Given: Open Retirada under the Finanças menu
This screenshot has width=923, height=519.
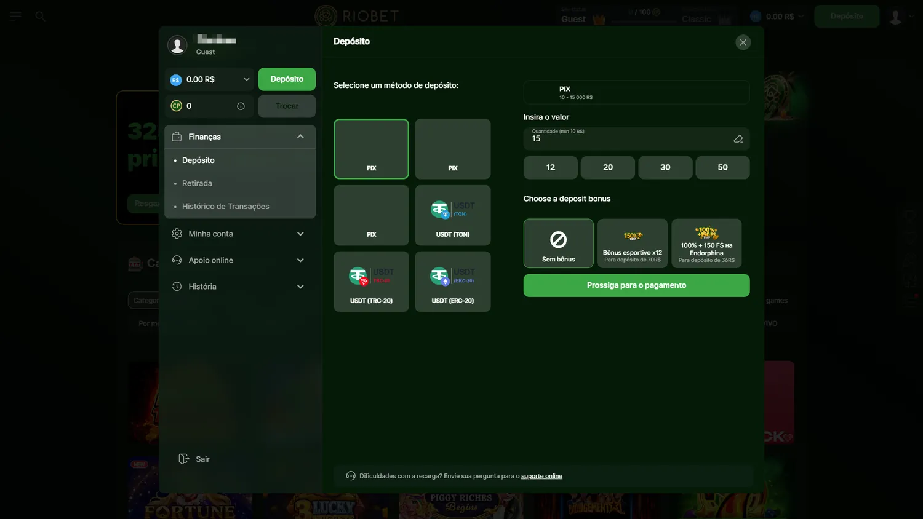Looking at the screenshot, I should point(197,183).
